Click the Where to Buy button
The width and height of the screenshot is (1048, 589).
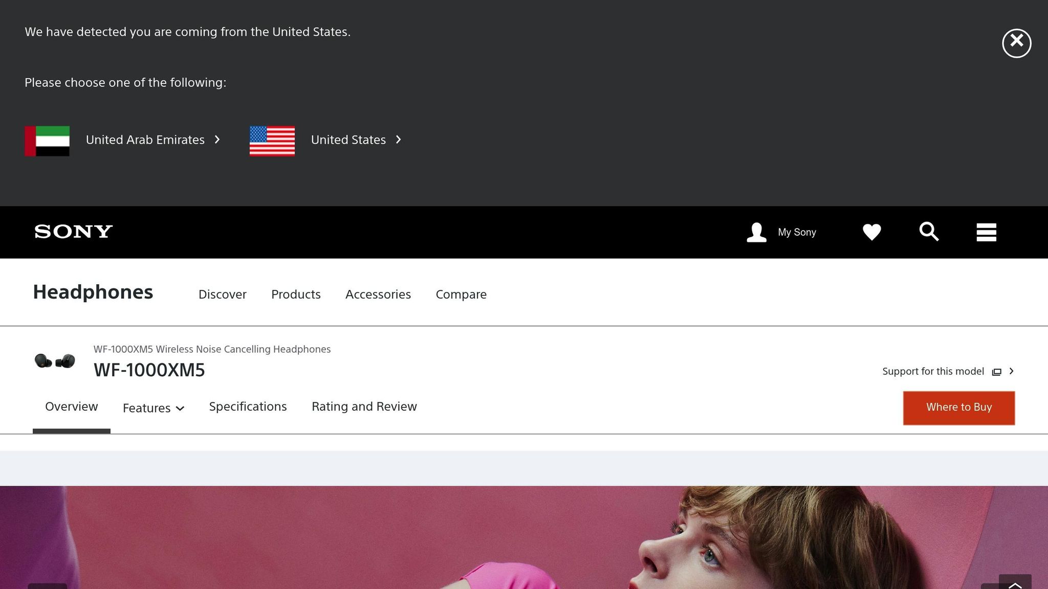click(958, 407)
